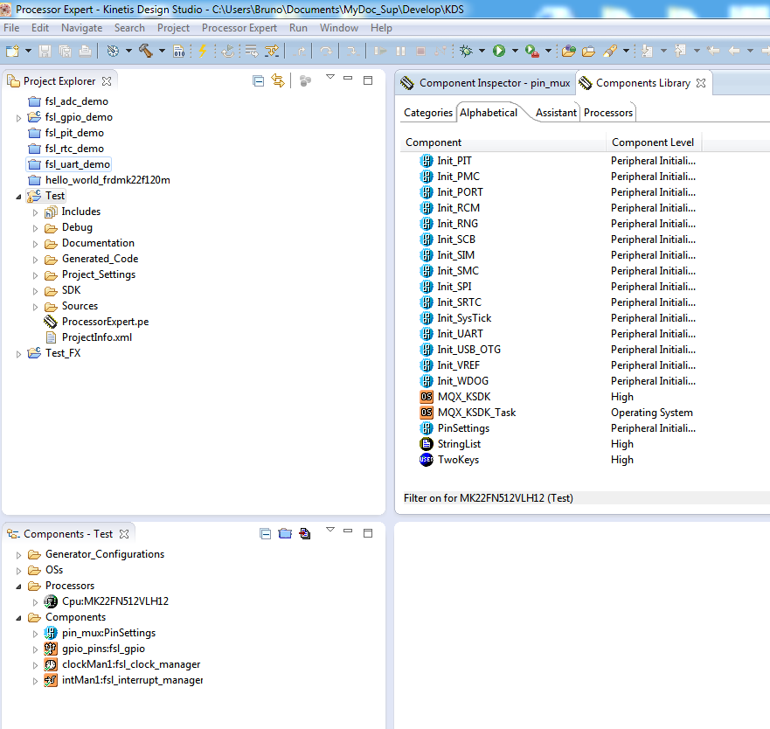The width and height of the screenshot is (770, 729).
Task: Open the New wizard dropdown arrow
Action: (x=29, y=51)
